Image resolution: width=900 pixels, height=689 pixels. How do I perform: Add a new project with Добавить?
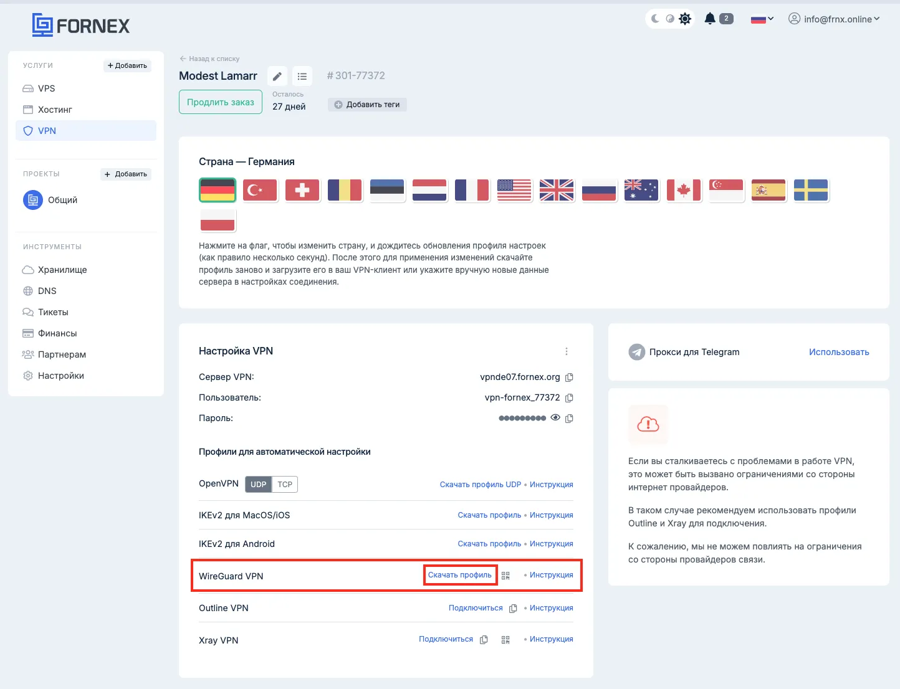point(126,174)
